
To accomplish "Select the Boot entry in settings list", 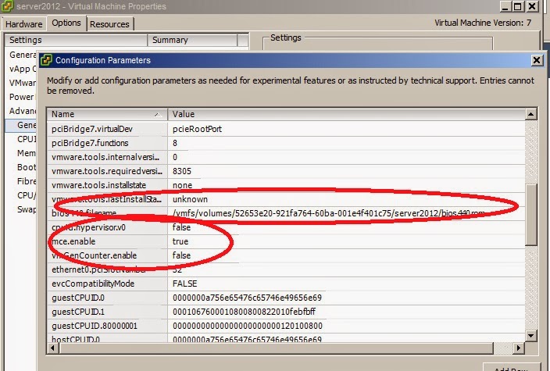I will click(x=27, y=167).
